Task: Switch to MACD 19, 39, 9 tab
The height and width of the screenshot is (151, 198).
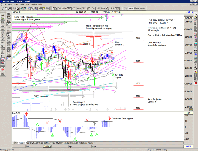Action: [x=40, y=143]
